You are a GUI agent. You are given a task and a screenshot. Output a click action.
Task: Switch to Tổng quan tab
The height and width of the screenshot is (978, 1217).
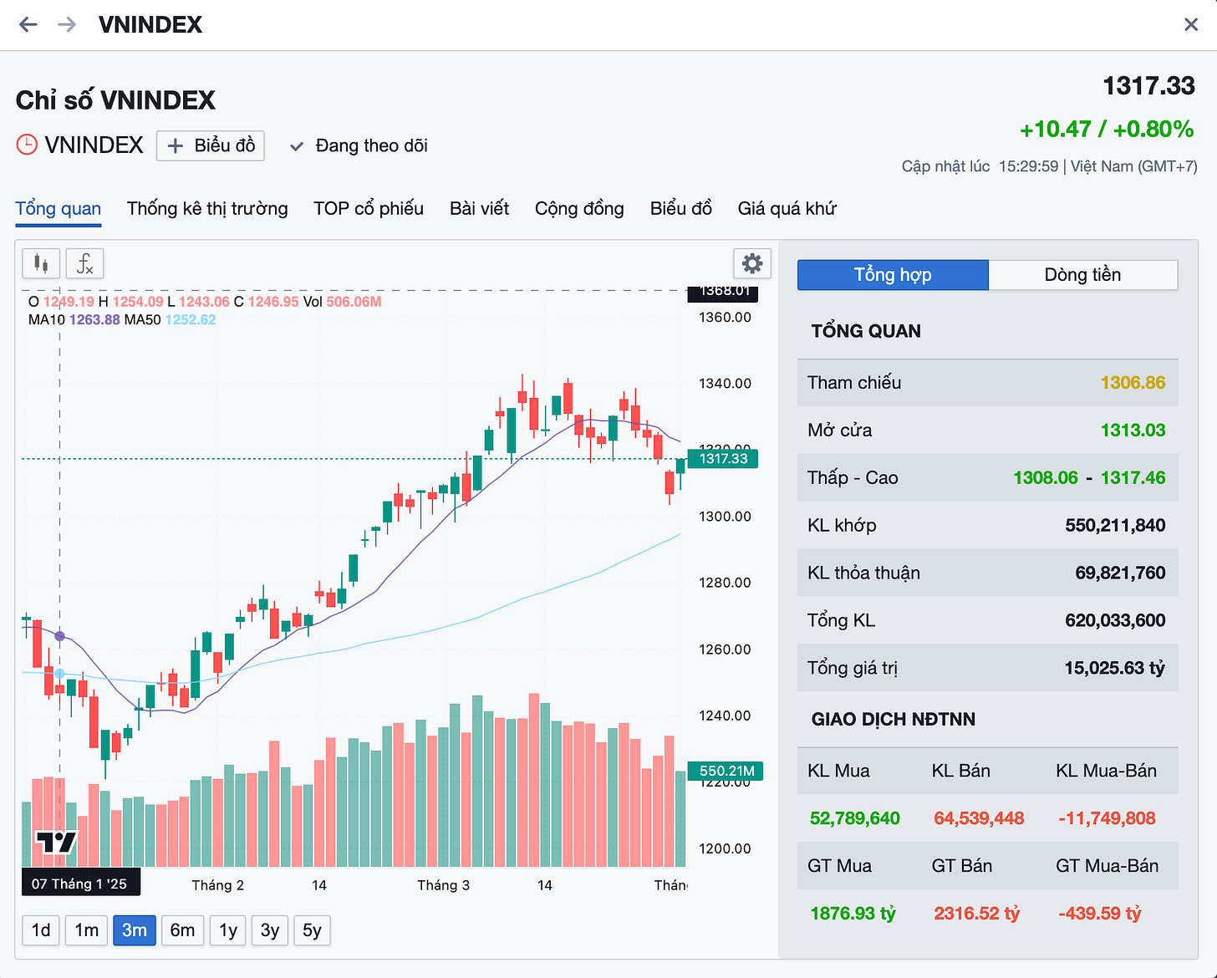click(x=59, y=208)
